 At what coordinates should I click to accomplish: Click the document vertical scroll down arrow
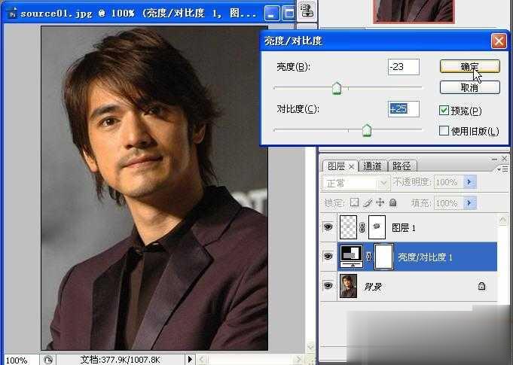310,346
